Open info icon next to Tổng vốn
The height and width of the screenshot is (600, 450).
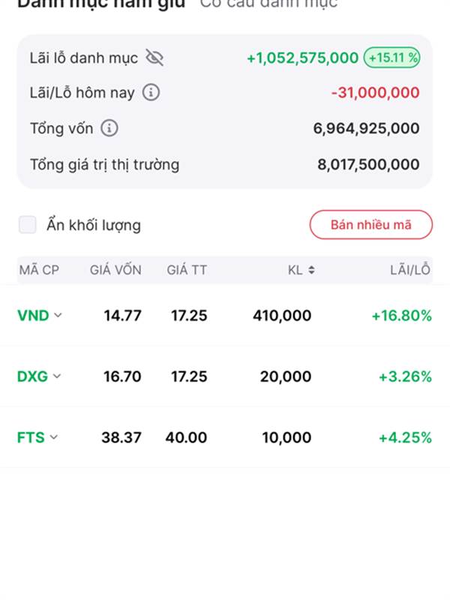pos(109,128)
